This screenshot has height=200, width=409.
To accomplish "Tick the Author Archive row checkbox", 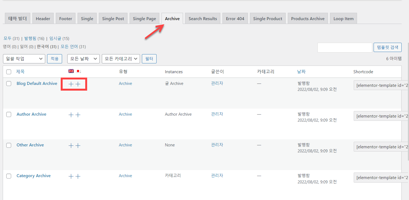I will (x=9, y=114).
